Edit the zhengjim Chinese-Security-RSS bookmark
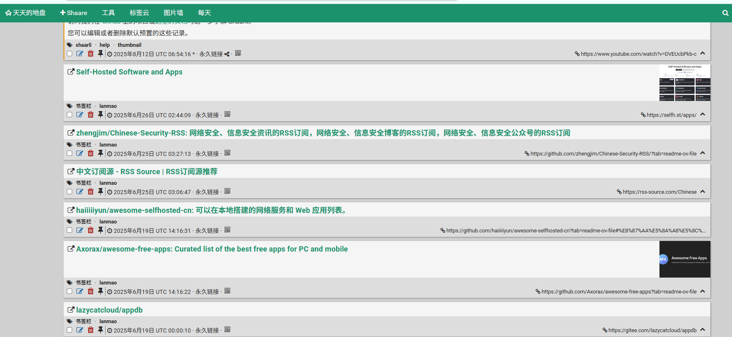This screenshot has height=337, width=732. pos(80,153)
